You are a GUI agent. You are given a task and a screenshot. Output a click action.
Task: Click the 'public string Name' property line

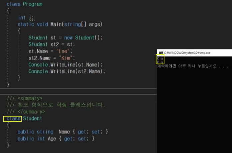pyautogui.click(x=63, y=132)
